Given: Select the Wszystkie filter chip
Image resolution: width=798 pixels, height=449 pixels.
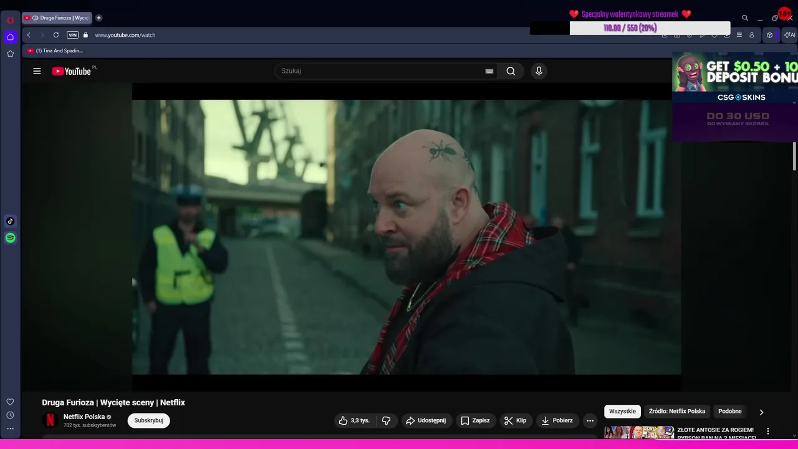Looking at the screenshot, I should click(622, 412).
